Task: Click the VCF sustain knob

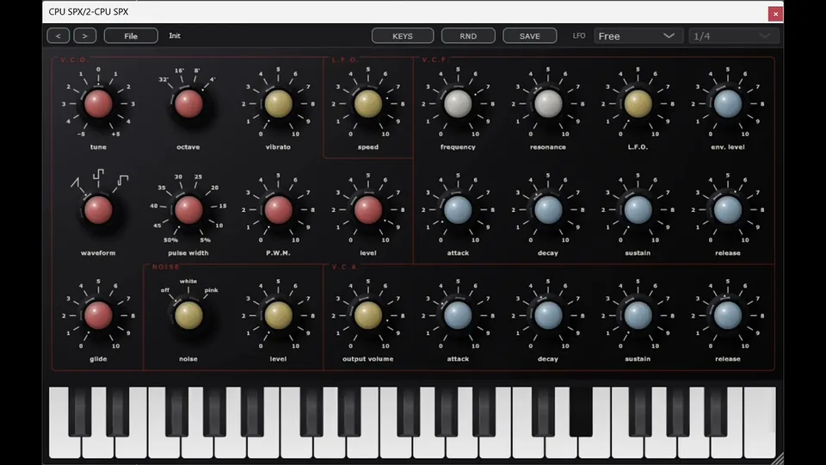Action: [638, 209]
